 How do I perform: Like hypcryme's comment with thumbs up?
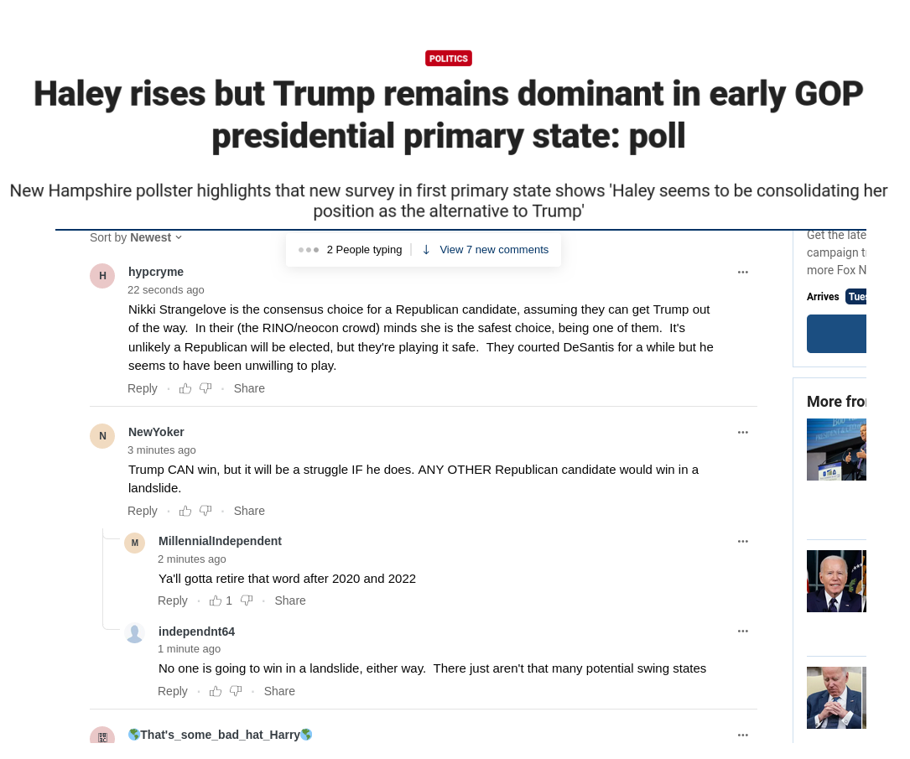click(185, 389)
